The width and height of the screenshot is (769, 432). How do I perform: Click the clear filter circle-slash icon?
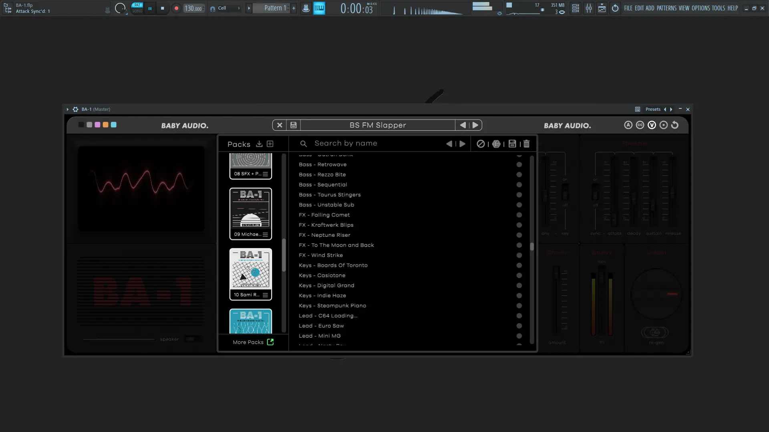[x=481, y=144]
